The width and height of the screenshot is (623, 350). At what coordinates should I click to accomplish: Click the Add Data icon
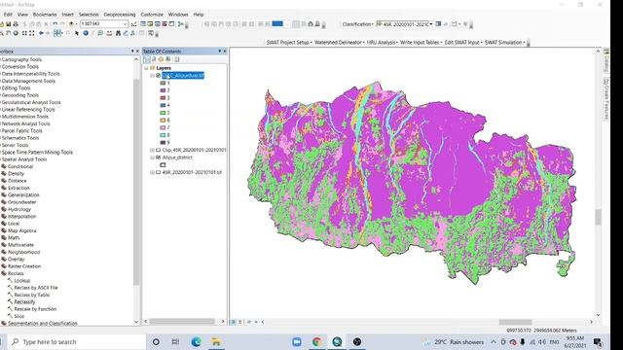point(71,24)
